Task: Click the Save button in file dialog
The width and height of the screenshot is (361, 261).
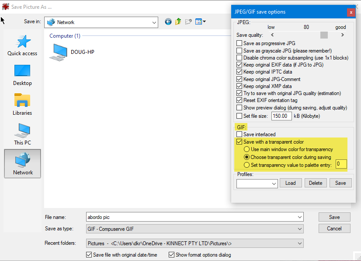Action: pyautogui.click(x=334, y=217)
